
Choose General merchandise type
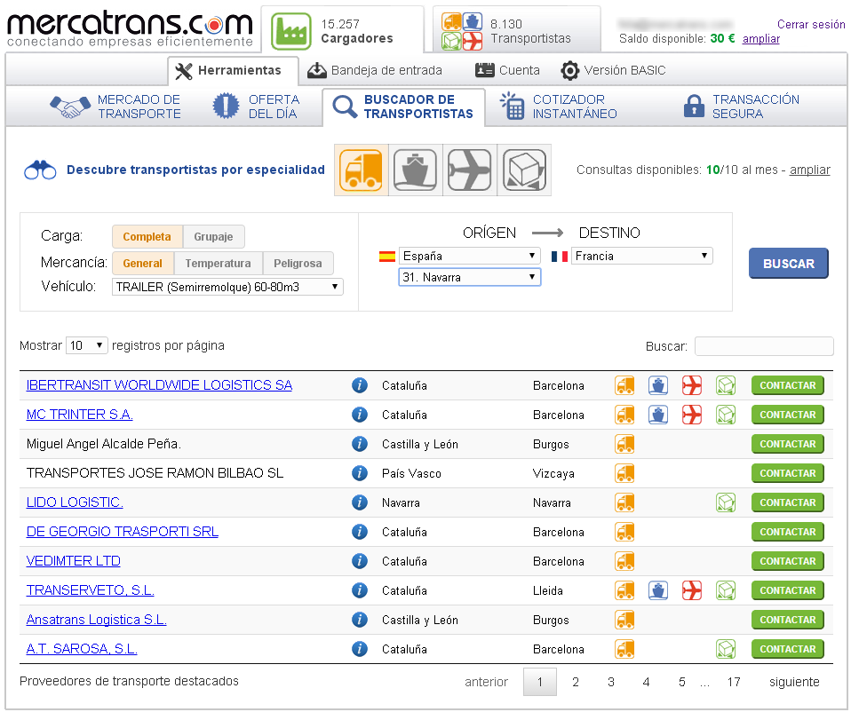tap(143, 263)
